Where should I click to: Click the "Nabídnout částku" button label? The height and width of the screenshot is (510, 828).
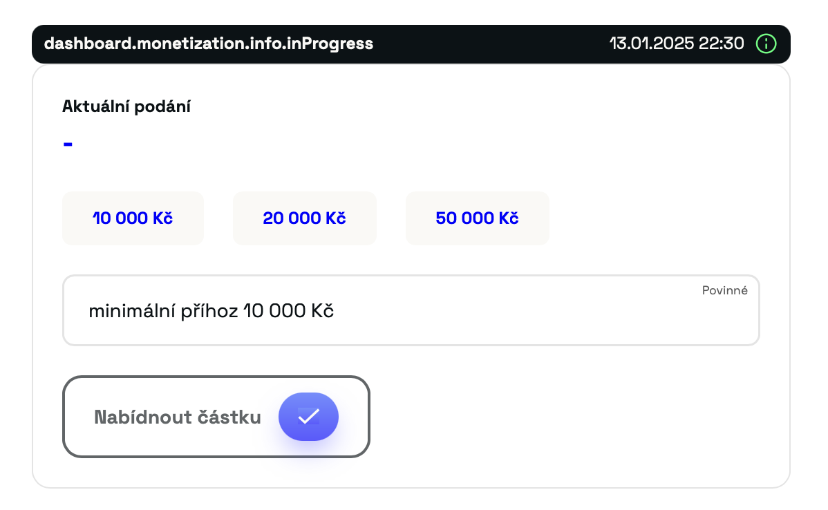178,417
